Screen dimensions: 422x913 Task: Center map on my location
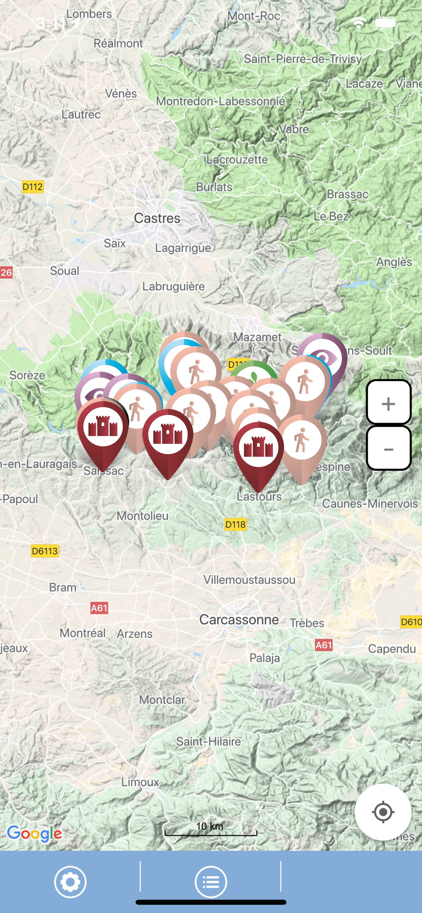383,812
